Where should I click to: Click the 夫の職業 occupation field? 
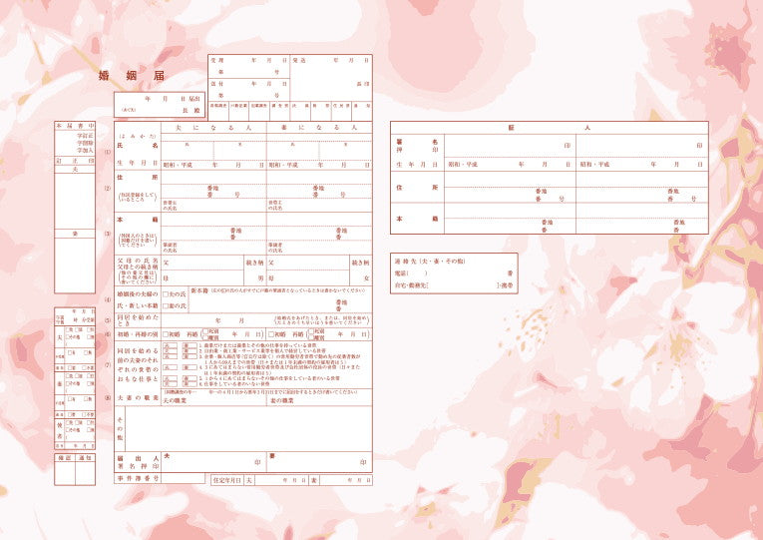click(213, 403)
